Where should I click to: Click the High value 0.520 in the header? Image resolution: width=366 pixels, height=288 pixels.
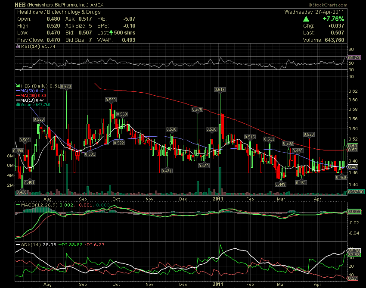click(53, 26)
